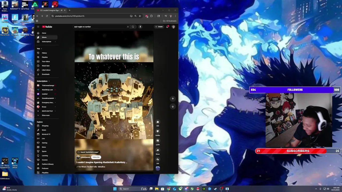Click the taskbar Search box

click(x=133, y=189)
